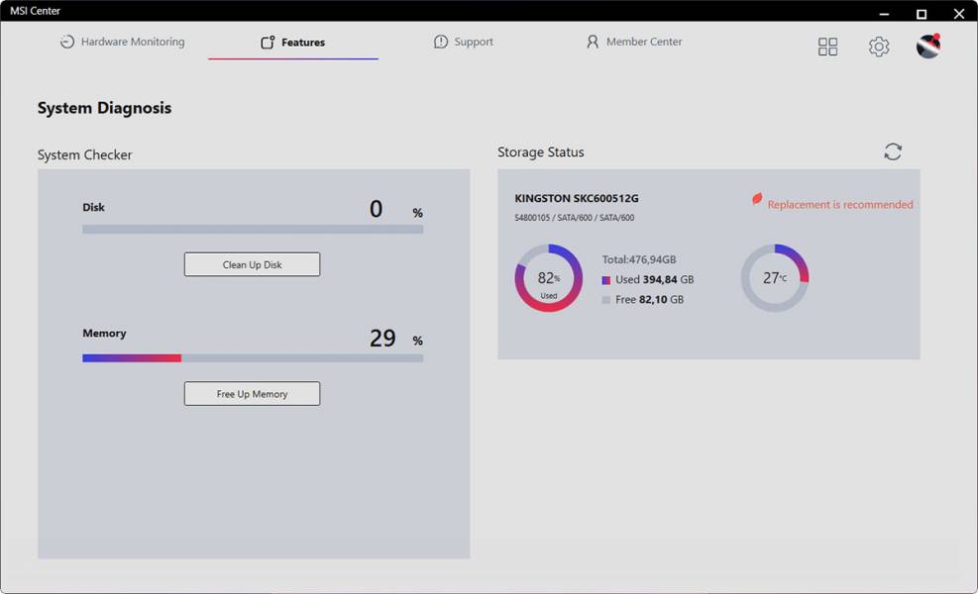Click the 27°C temperature gauge
Image resolution: width=978 pixels, height=594 pixels.
pos(775,278)
